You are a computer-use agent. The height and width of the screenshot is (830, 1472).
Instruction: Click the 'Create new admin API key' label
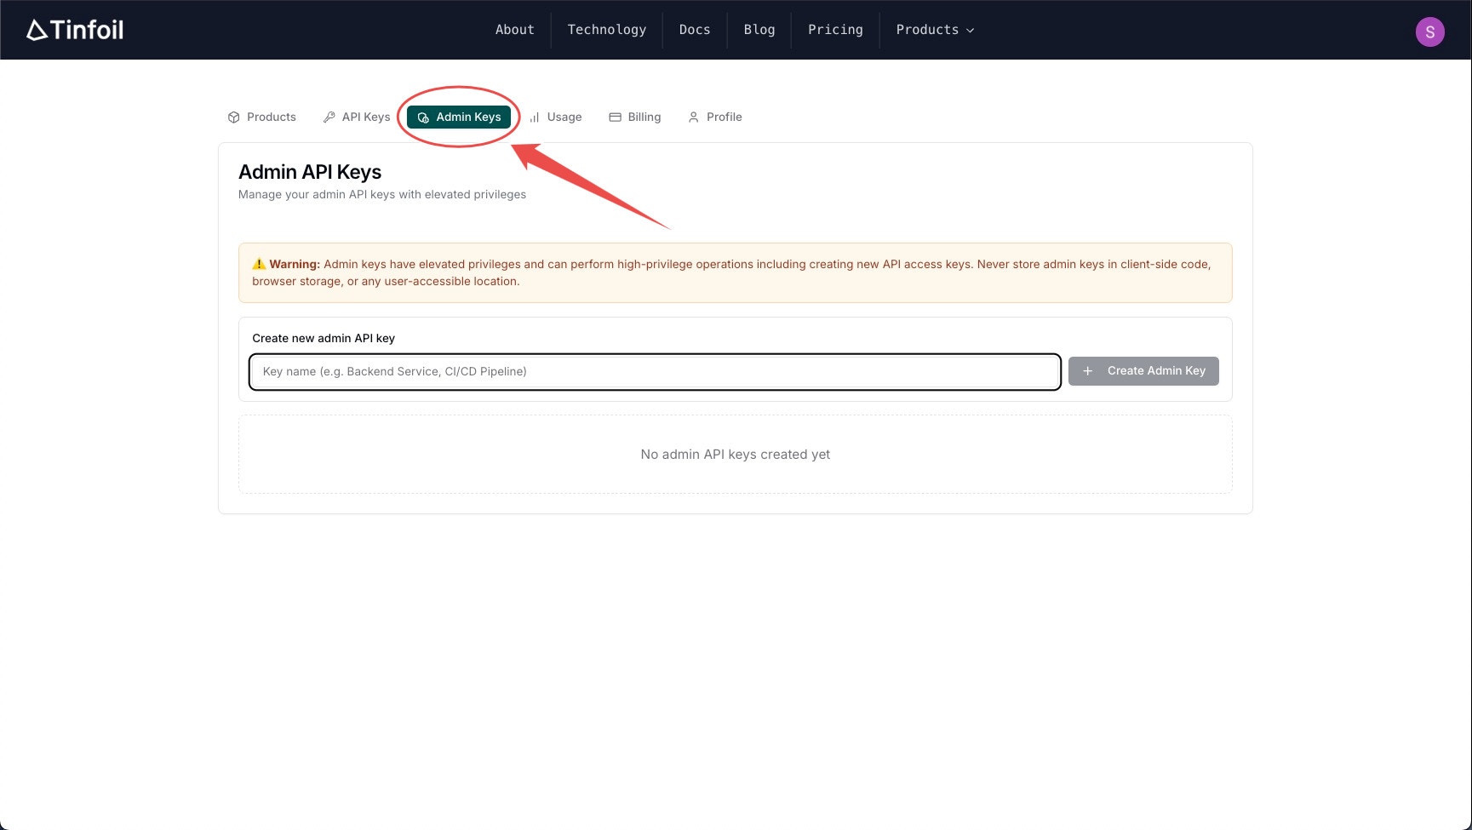(324, 338)
